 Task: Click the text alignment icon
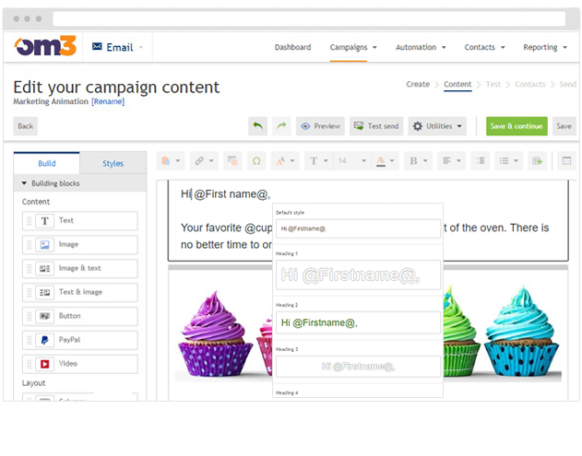coord(446,160)
